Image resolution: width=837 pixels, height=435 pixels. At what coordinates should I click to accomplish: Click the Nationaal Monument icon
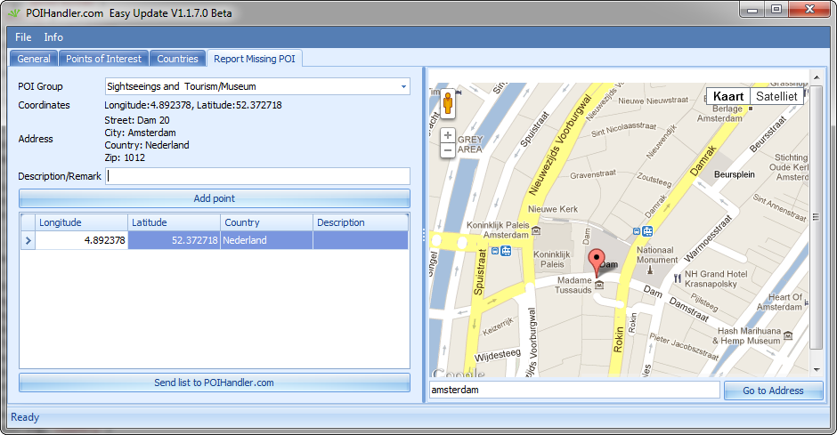tap(650, 270)
